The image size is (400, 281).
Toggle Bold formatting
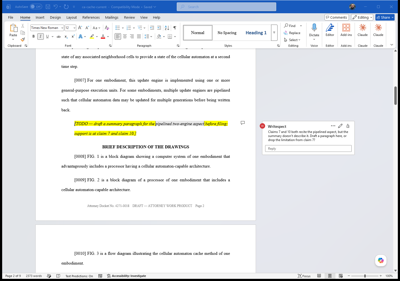[34, 36]
